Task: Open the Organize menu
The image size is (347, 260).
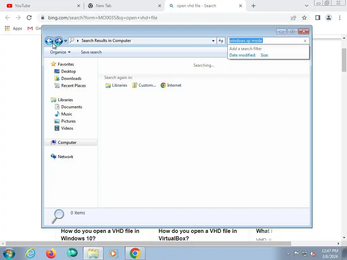Action: (x=60, y=52)
